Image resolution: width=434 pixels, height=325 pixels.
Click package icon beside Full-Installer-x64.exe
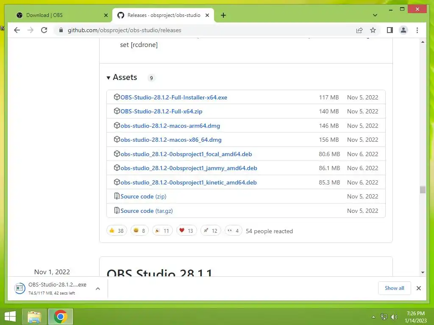click(117, 97)
